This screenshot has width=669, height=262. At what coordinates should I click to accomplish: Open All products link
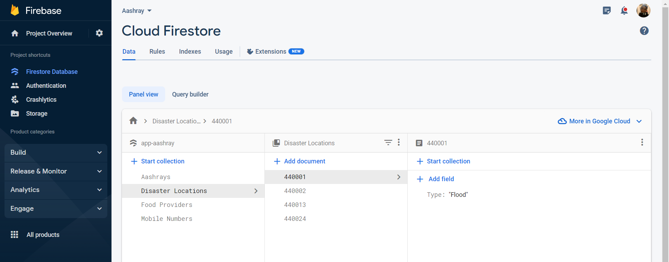43,235
